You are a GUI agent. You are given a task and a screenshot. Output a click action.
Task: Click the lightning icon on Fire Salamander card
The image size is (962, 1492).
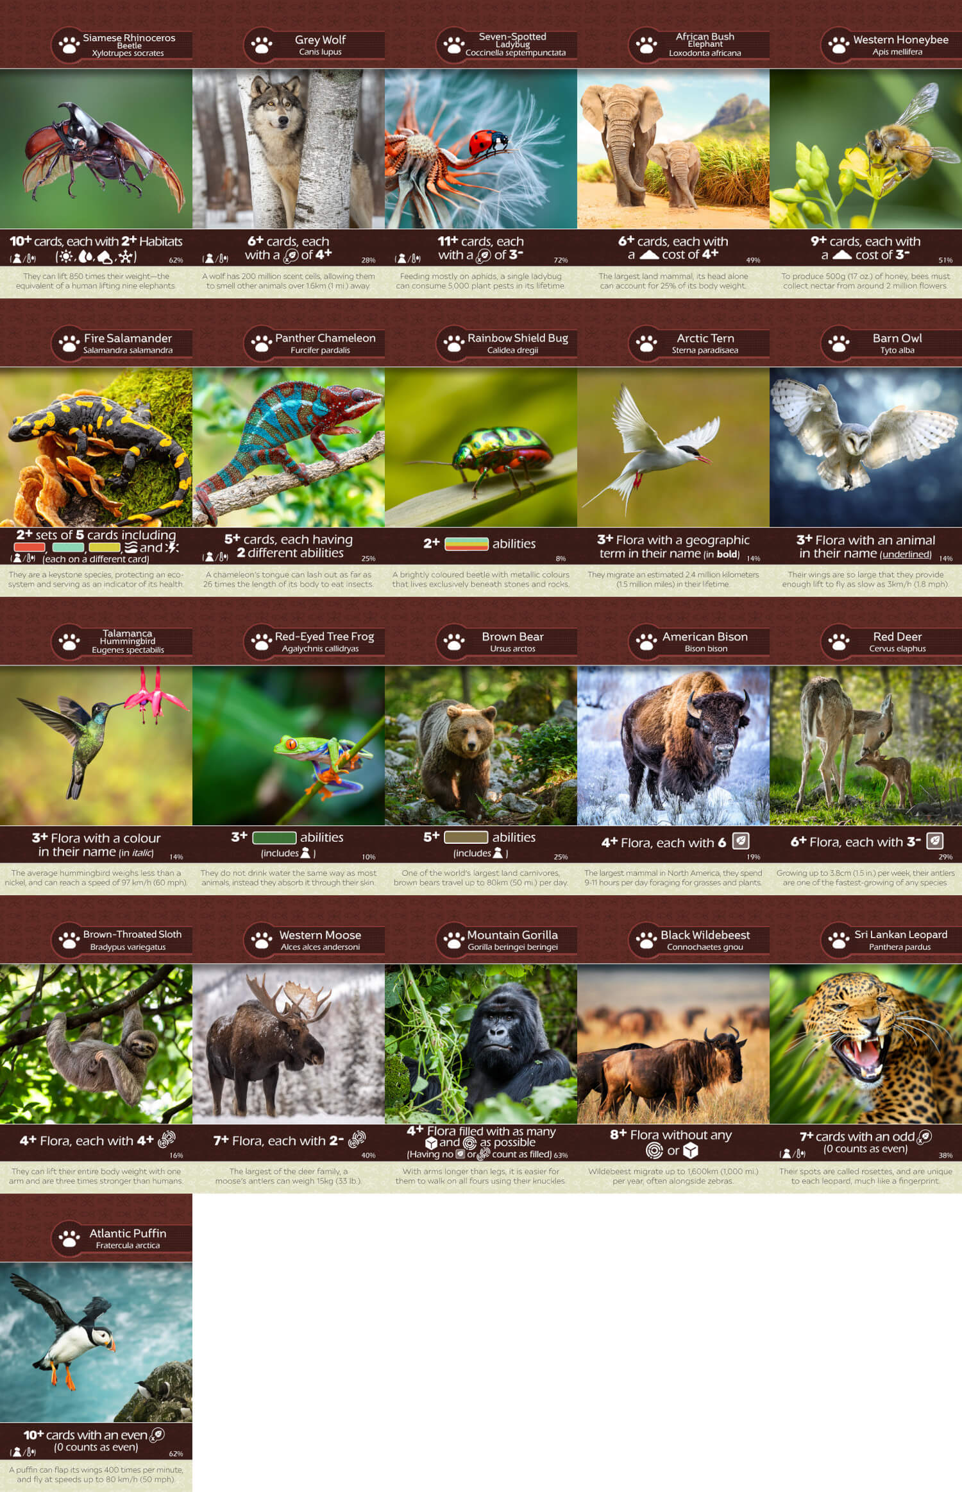[171, 547]
